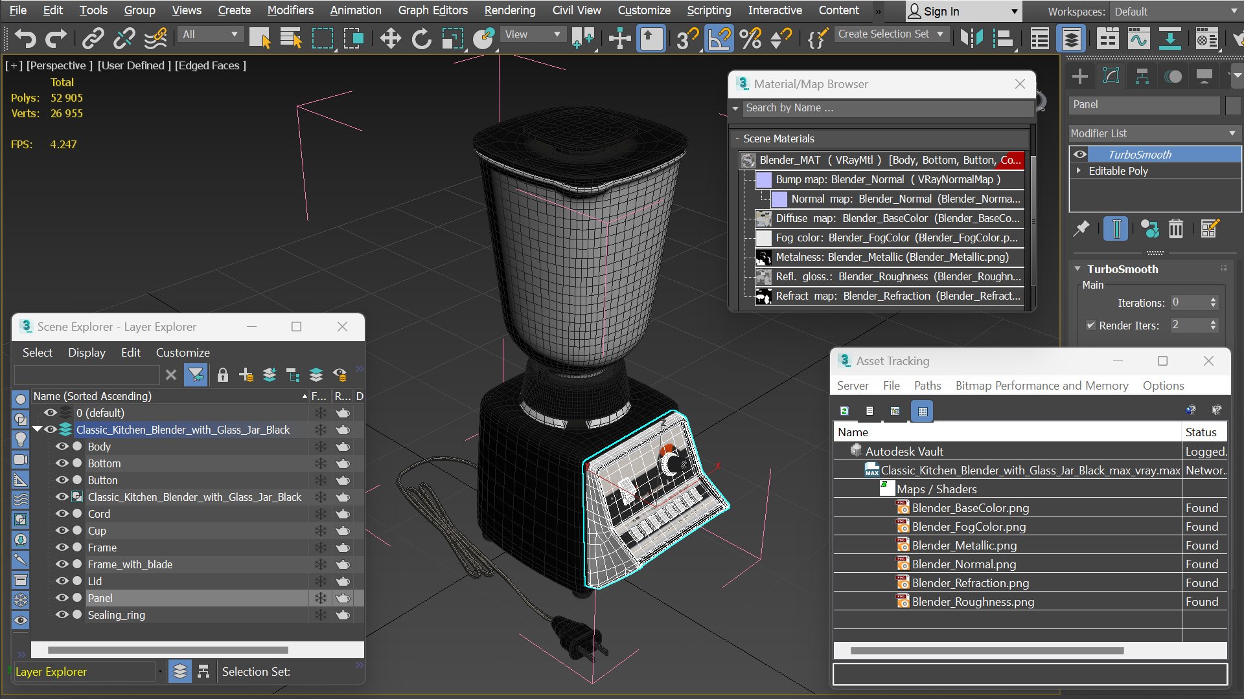Open the Create tab plus icon in command panel

tap(1080, 77)
